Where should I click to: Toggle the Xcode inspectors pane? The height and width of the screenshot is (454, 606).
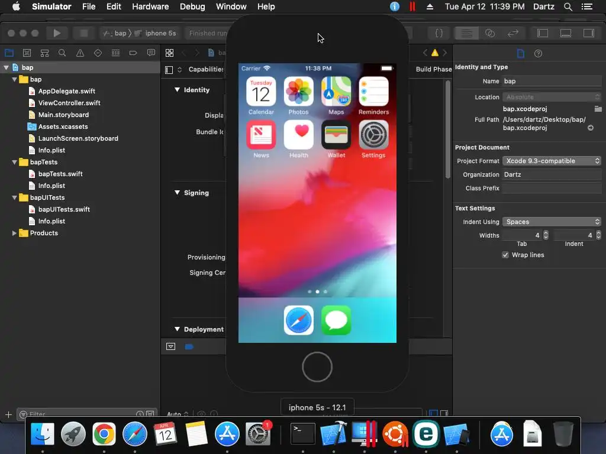point(589,33)
